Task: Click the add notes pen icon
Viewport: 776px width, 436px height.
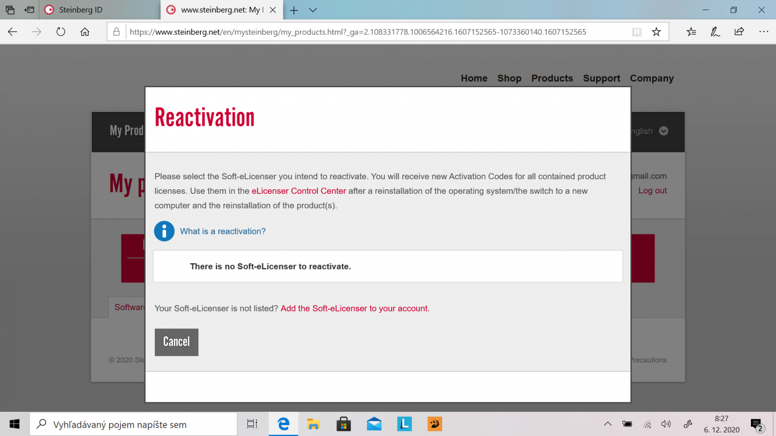Action: (715, 32)
